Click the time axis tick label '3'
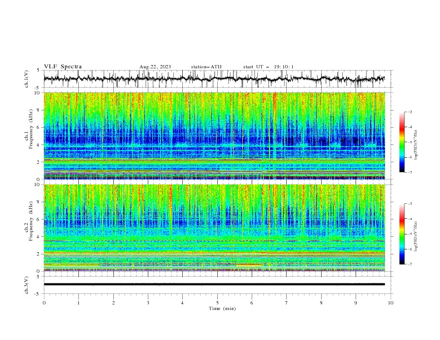Viewport: 440px width, 340px height. point(148,303)
